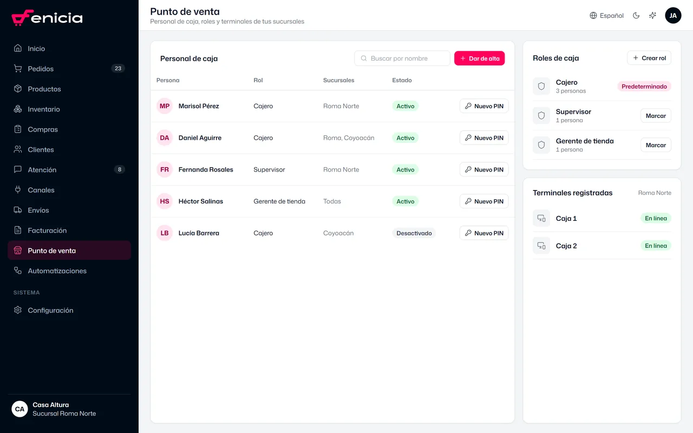The width and height of the screenshot is (693, 433).
Task: Click the En línea badge for Caja 1
Action: point(656,218)
